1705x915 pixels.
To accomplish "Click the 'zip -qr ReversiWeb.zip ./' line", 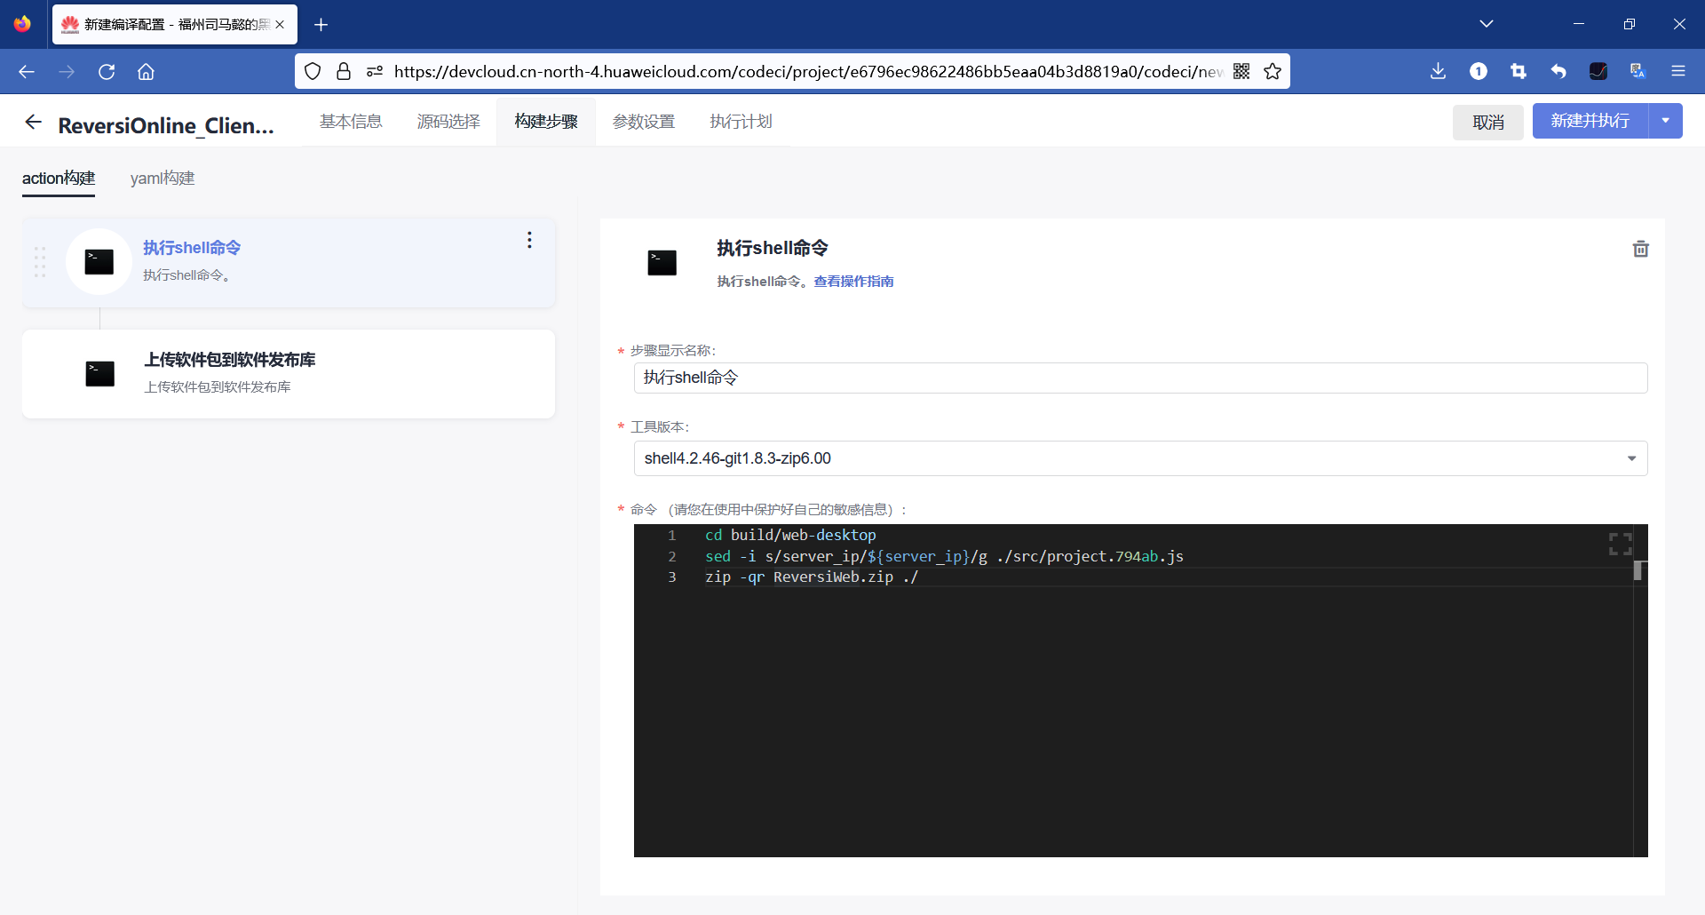I will click(x=812, y=577).
